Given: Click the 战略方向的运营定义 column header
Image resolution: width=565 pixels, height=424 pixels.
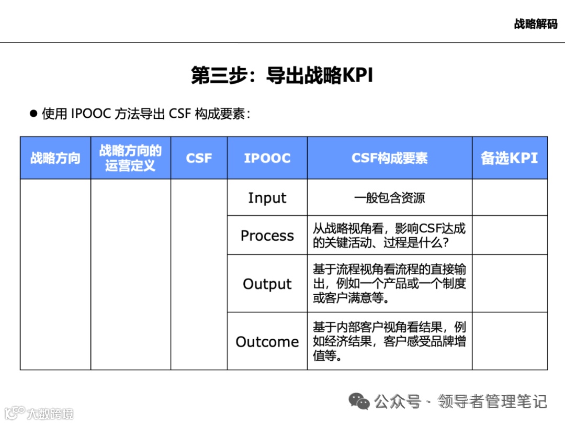Looking at the screenshot, I should pyautogui.click(x=131, y=158).
